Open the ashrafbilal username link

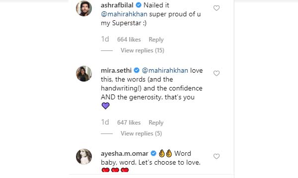pos(117,5)
